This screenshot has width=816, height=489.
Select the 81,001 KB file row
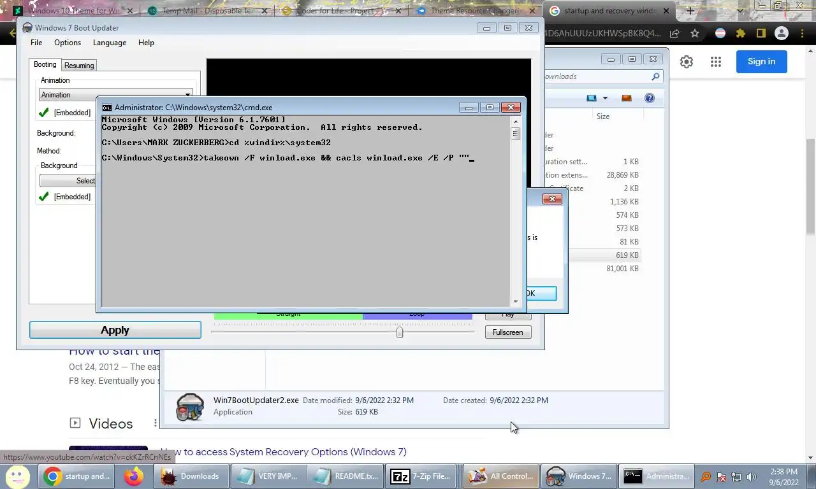604,269
